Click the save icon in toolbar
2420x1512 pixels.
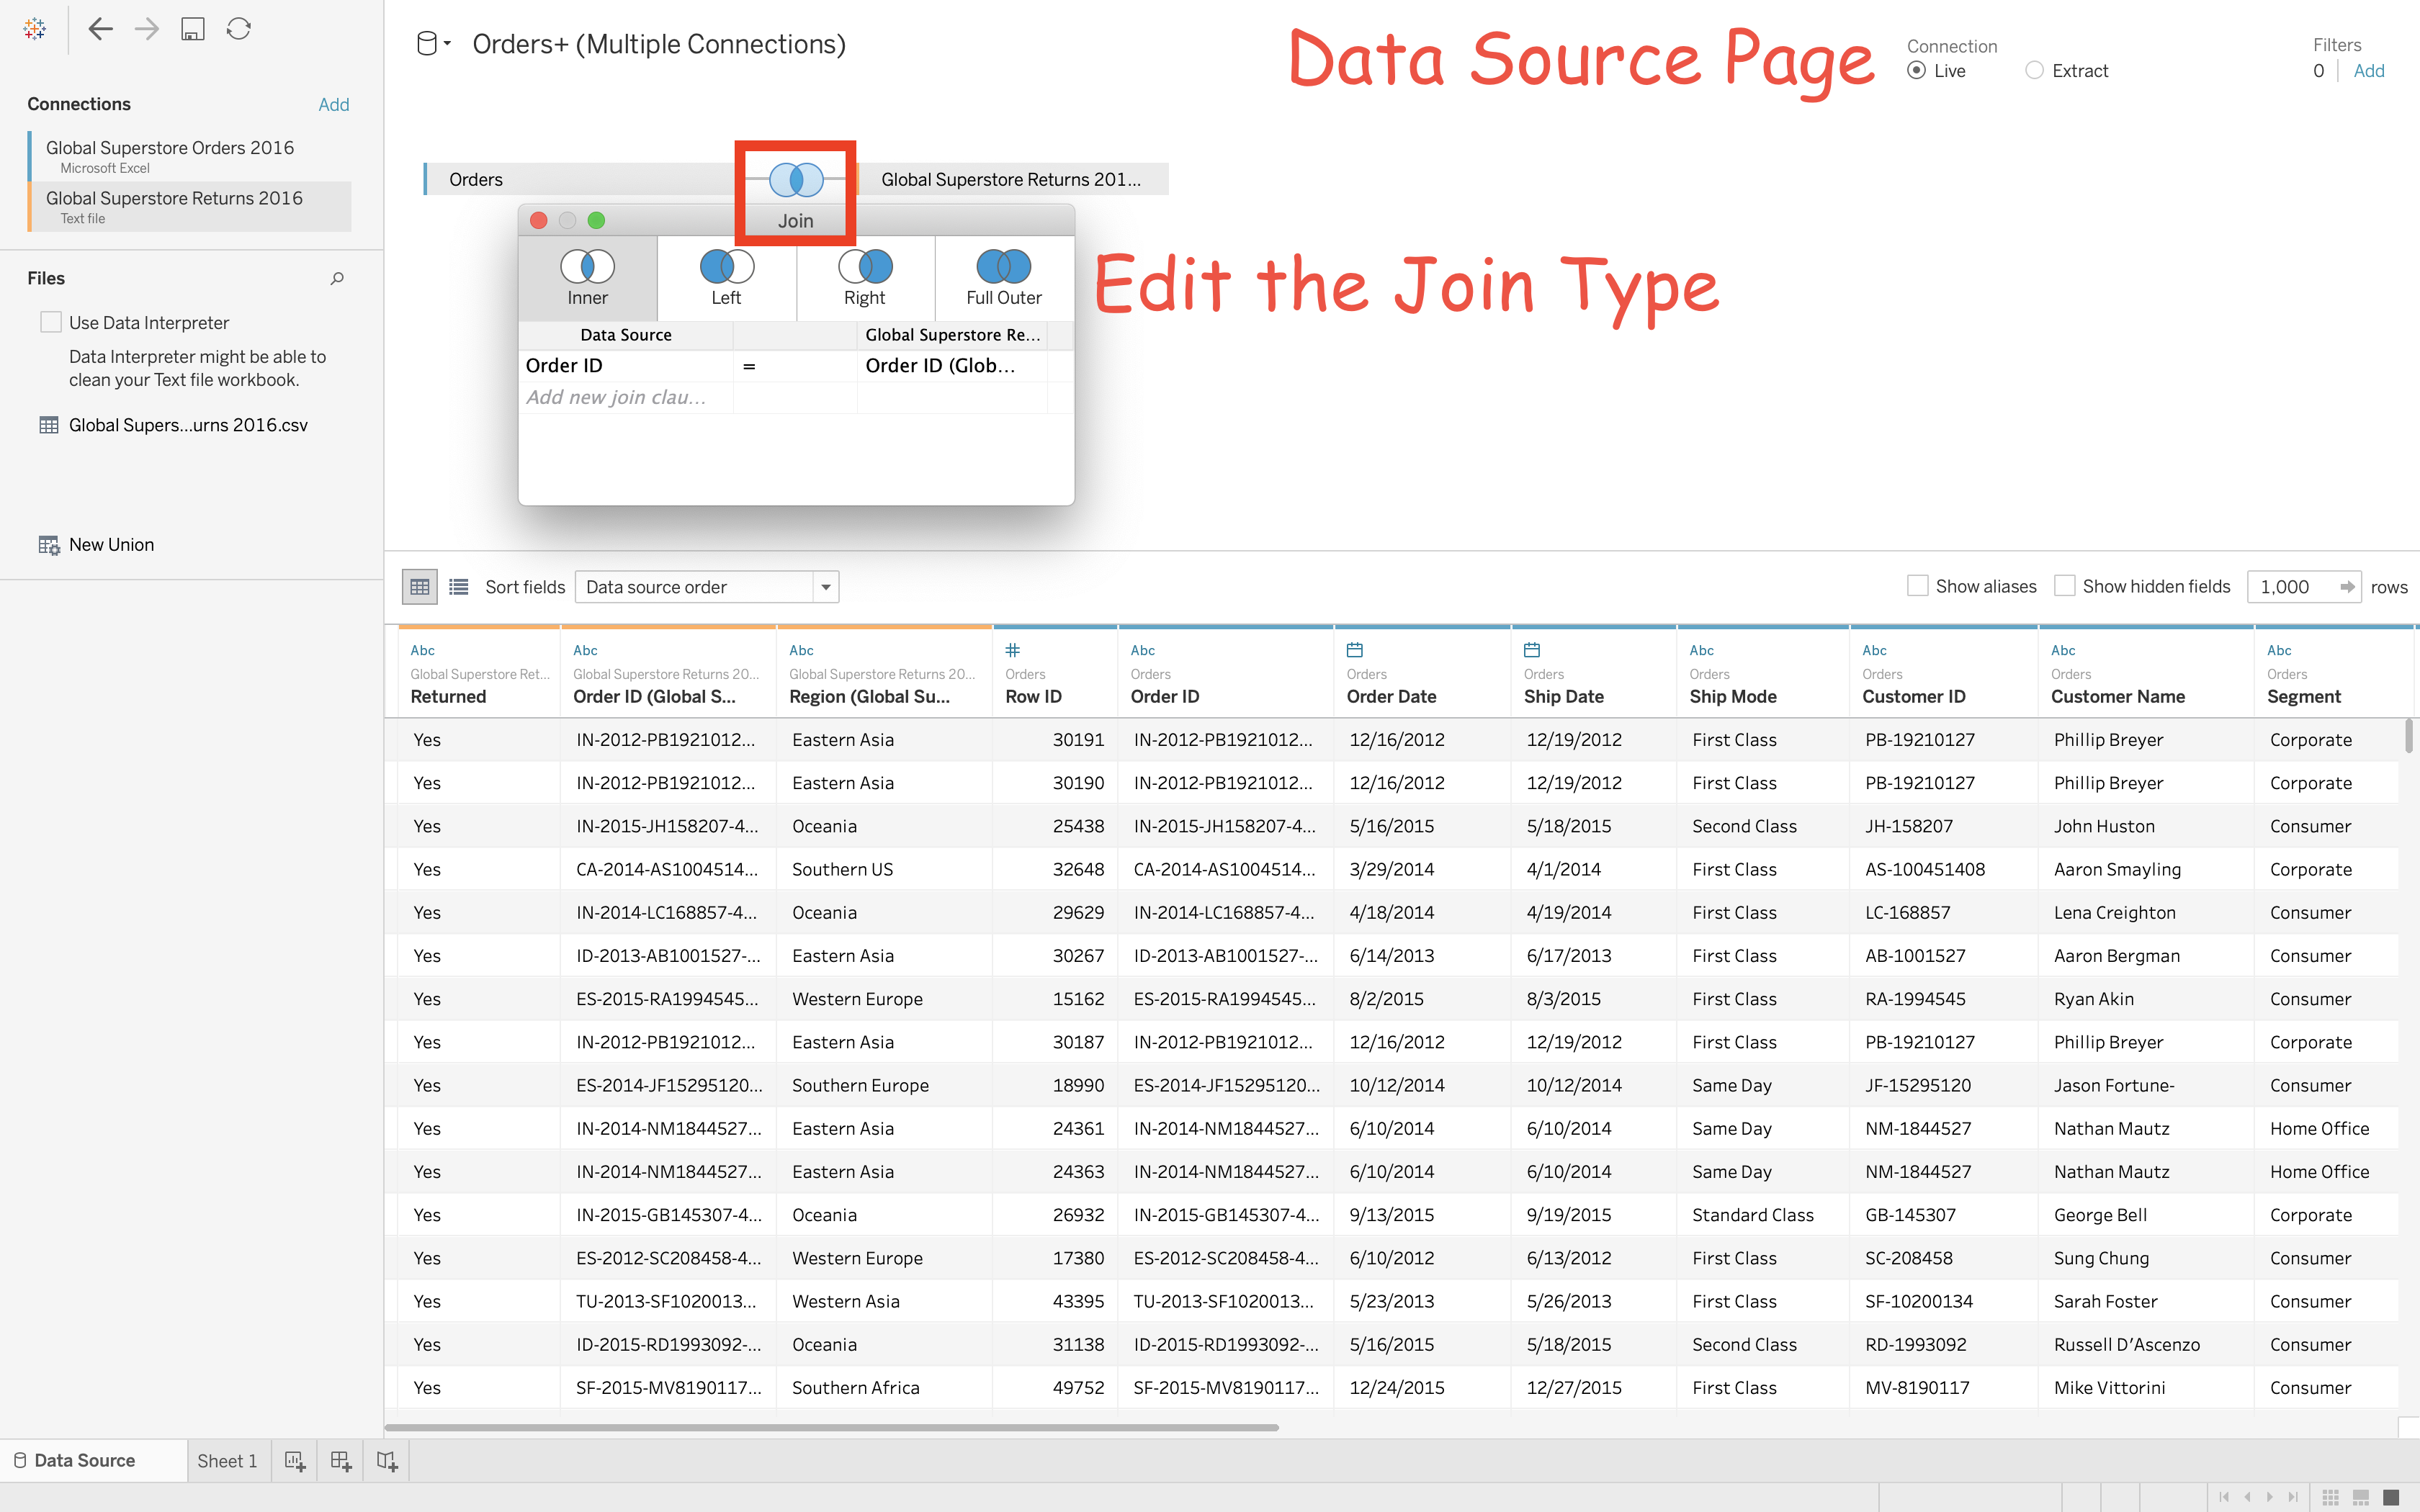coord(192,29)
